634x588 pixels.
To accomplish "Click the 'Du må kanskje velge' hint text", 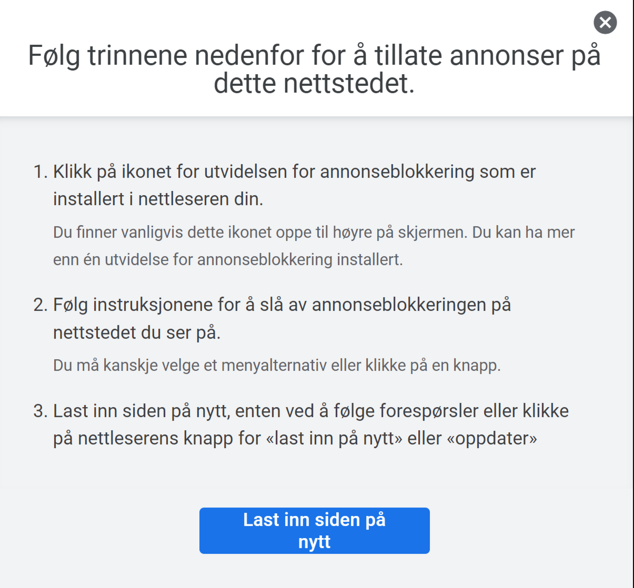I will (277, 365).
